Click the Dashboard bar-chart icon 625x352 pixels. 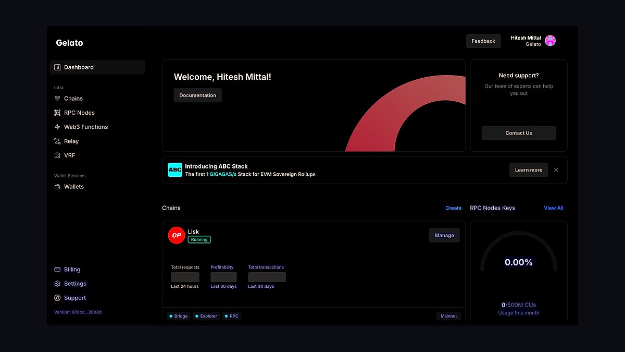pyautogui.click(x=57, y=67)
